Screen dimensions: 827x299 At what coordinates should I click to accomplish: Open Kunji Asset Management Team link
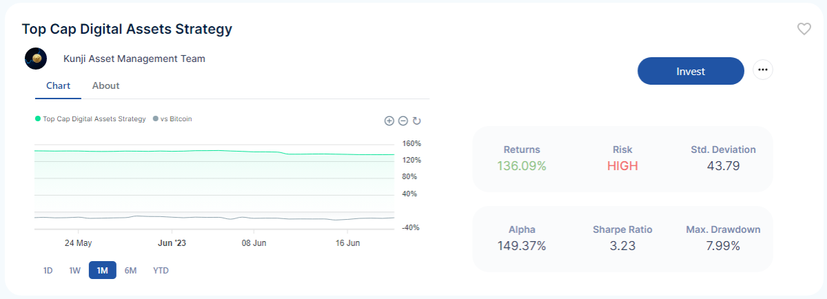pos(134,59)
